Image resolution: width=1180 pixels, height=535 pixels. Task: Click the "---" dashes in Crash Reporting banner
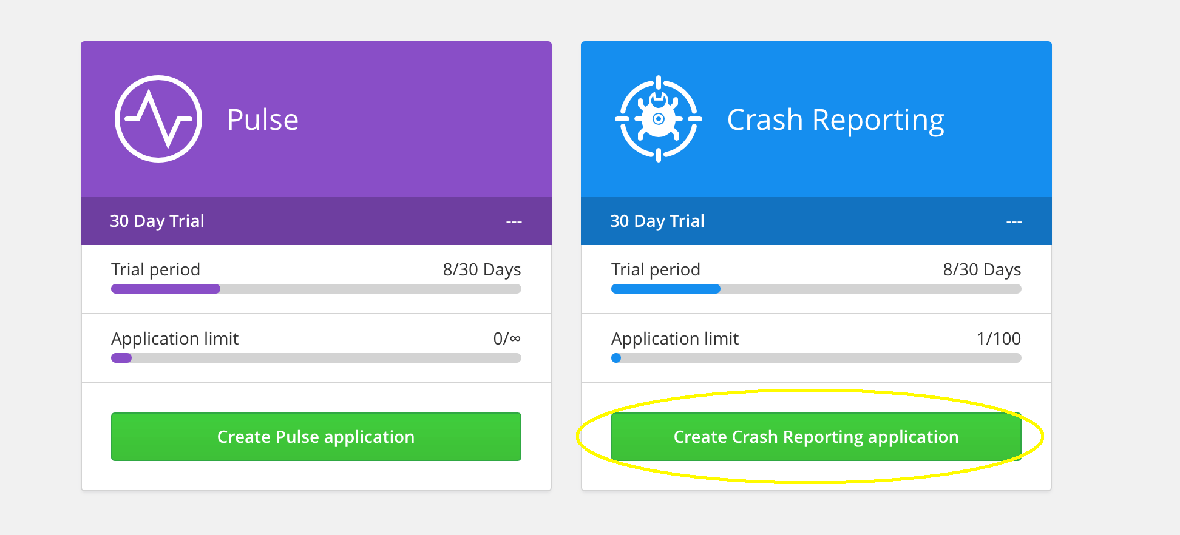point(1014,222)
